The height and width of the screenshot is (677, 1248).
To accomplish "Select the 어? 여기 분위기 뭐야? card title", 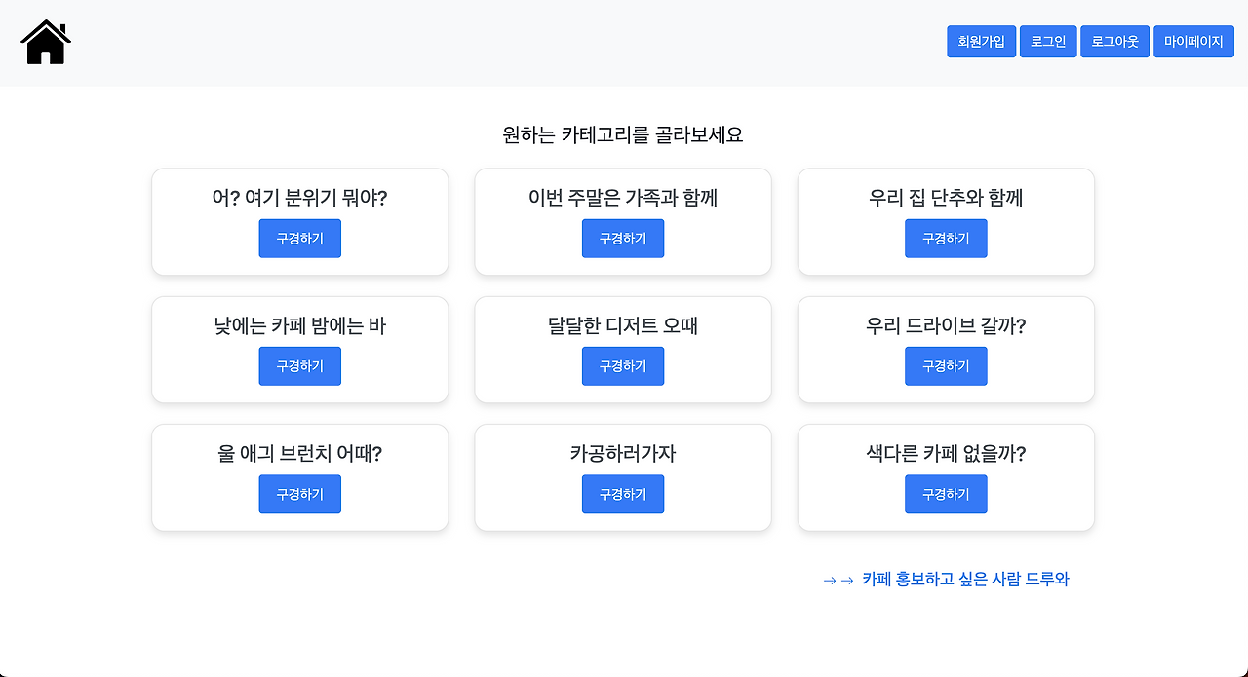I will 299,198.
